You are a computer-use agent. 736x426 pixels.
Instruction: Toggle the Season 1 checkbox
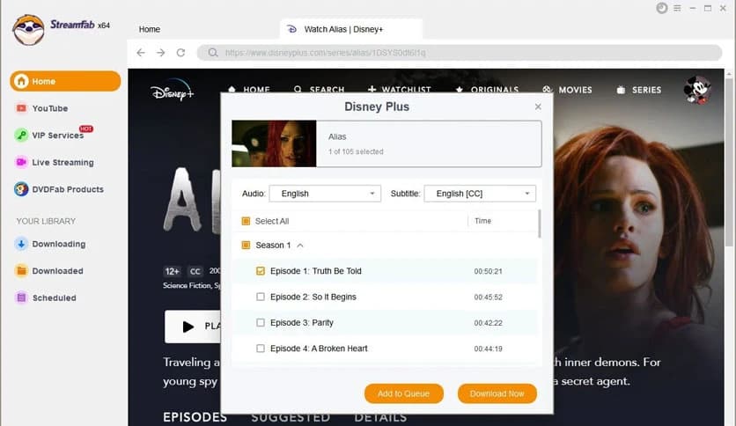coord(246,245)
